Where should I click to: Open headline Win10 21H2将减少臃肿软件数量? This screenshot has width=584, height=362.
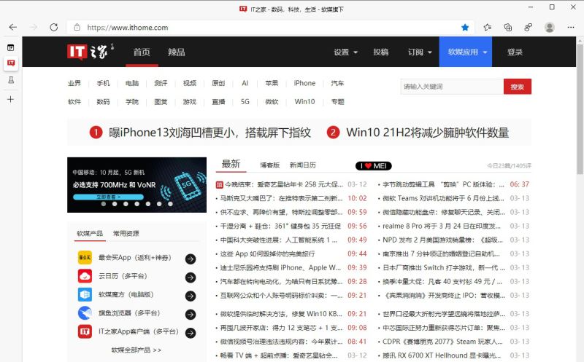pyautogui.click(x=428, y=133)
